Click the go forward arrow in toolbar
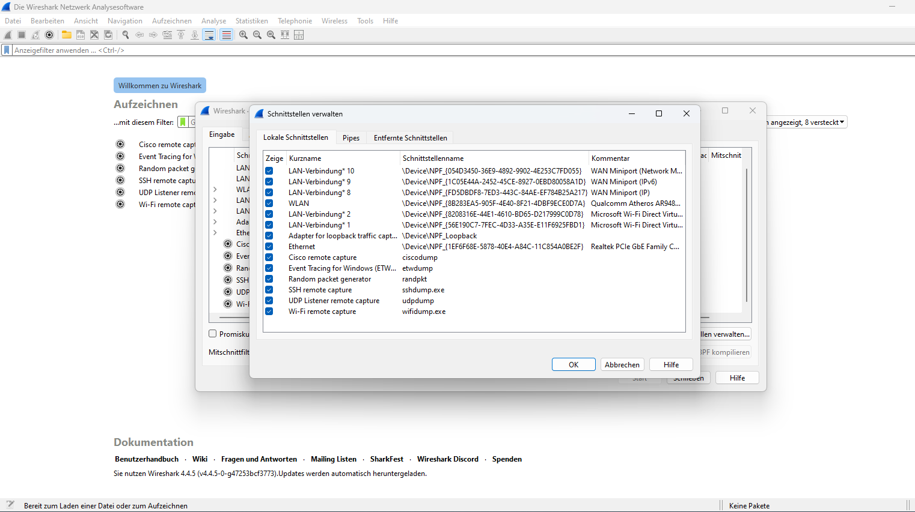Screen dimensions: 915x512 [153, 35]
